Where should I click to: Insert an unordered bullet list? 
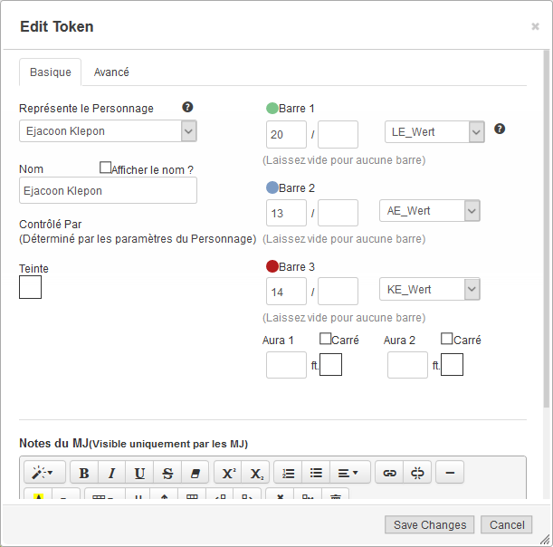[316, 473]
